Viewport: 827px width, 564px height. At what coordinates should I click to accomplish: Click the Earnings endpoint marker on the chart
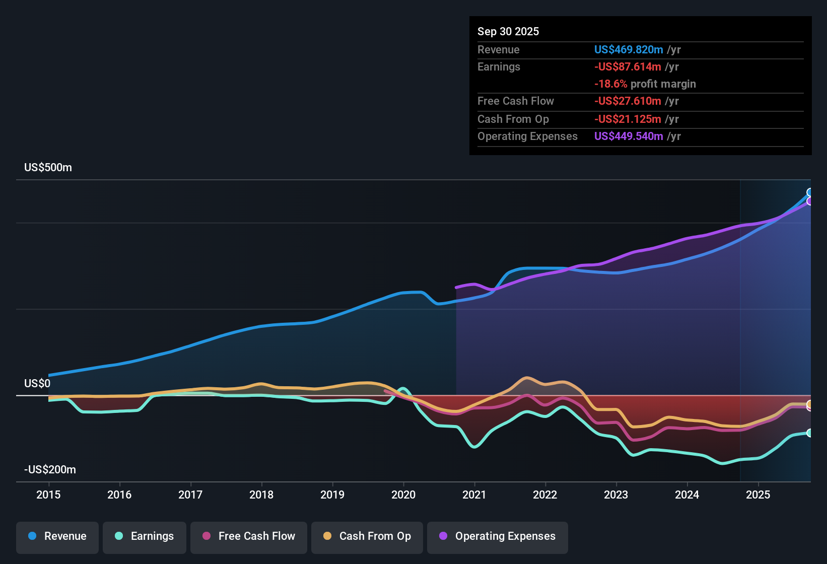click(810, 433)
